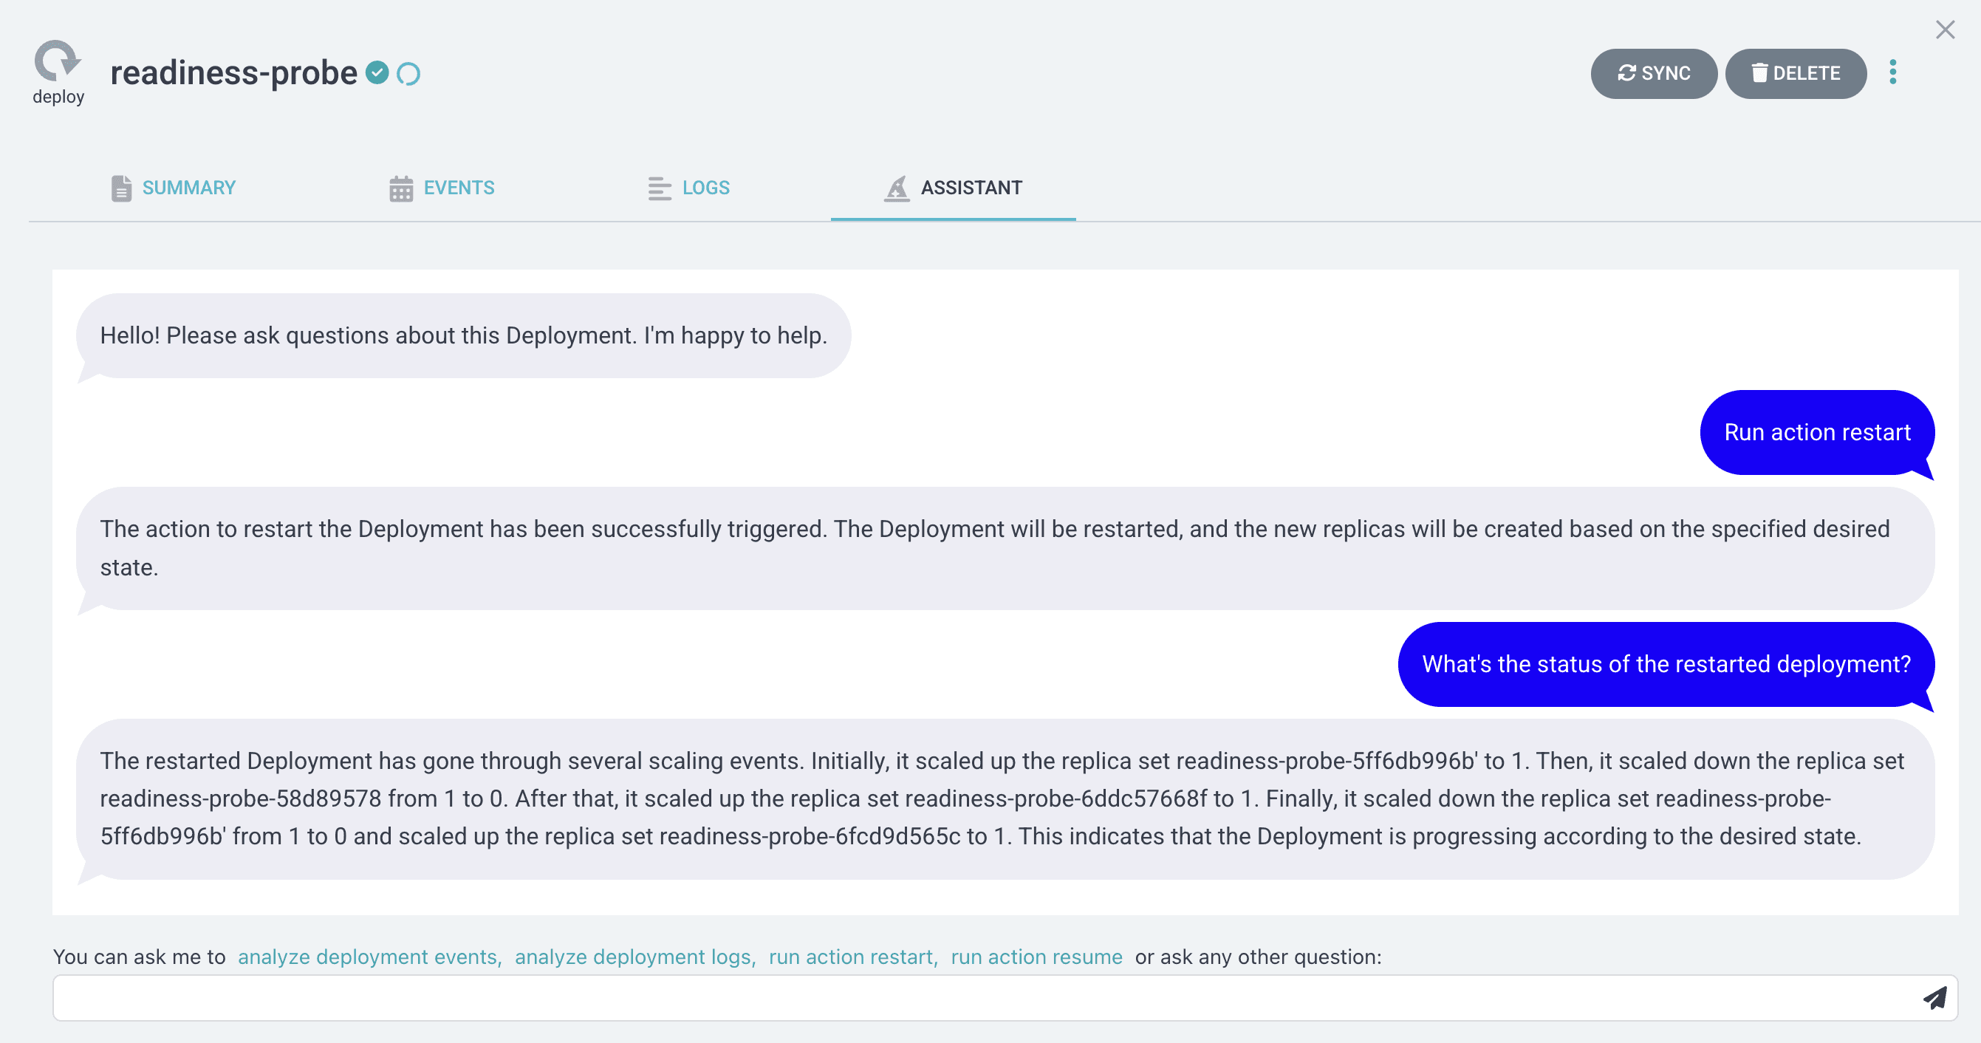
Task: Click the deploy resource icon
Action: pyautogui.click(x=58, y=61)
